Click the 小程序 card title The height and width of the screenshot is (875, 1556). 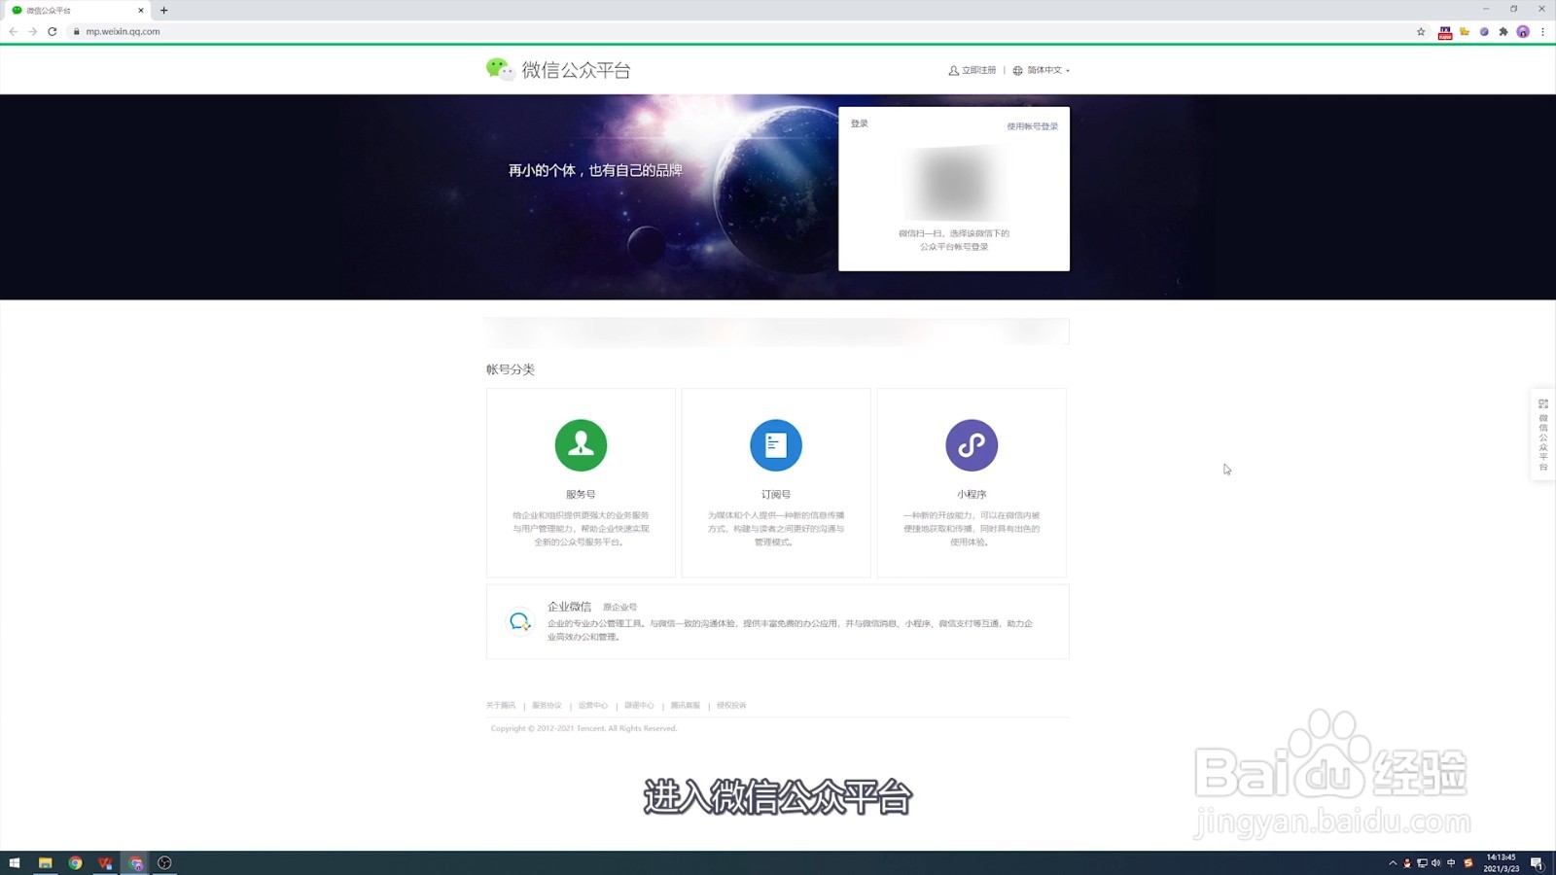point(972,494)
